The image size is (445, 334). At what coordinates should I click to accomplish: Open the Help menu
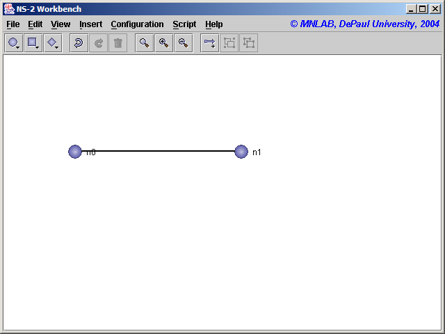click(x=213, y=24)
